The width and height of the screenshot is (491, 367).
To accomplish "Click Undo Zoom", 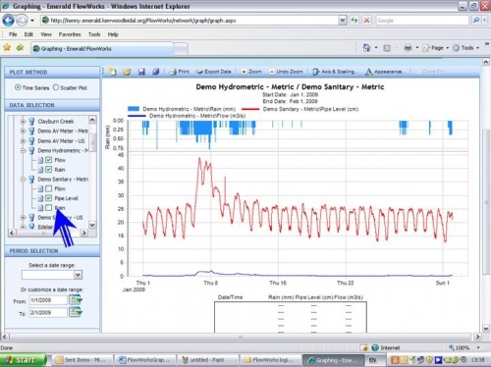I will pyautogui.click(x=286, y=72).
